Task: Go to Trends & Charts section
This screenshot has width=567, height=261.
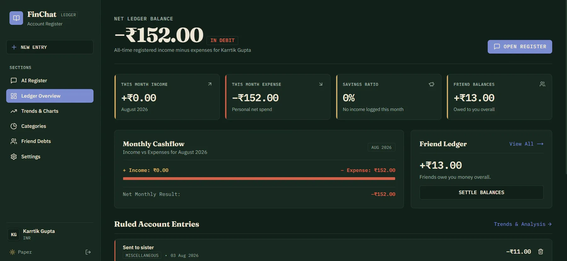Action: pos(50,111)
